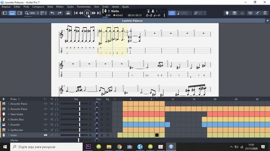Open the Editar menu
270x151 pixels.
17,7
